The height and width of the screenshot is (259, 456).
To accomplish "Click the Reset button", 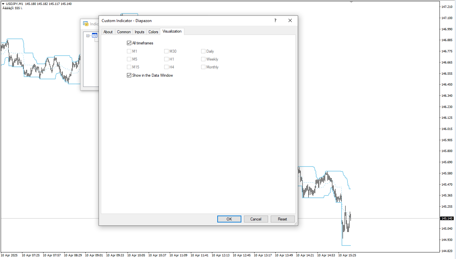I will click(283, 219).
